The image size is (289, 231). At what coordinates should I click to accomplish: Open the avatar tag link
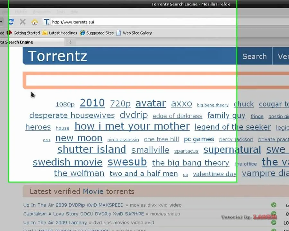151,103
